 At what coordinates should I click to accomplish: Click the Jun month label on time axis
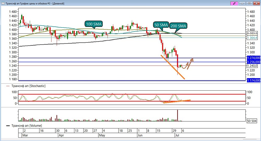140,135
